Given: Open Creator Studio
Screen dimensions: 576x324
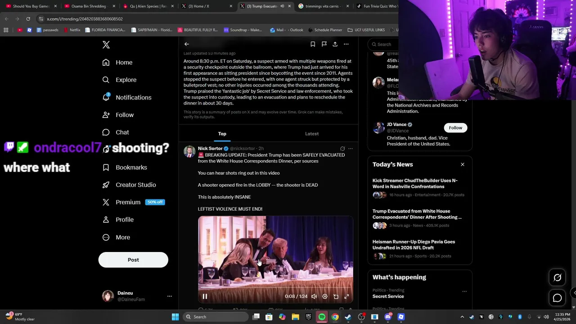Looking at the screenshot, I should [x=129, y=185].
